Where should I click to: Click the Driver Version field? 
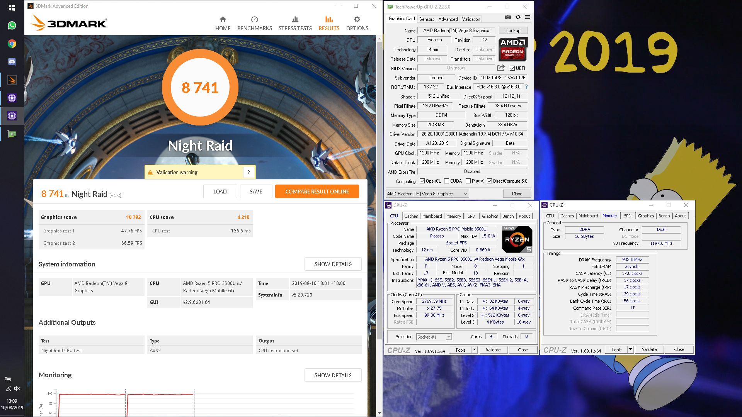472,134
